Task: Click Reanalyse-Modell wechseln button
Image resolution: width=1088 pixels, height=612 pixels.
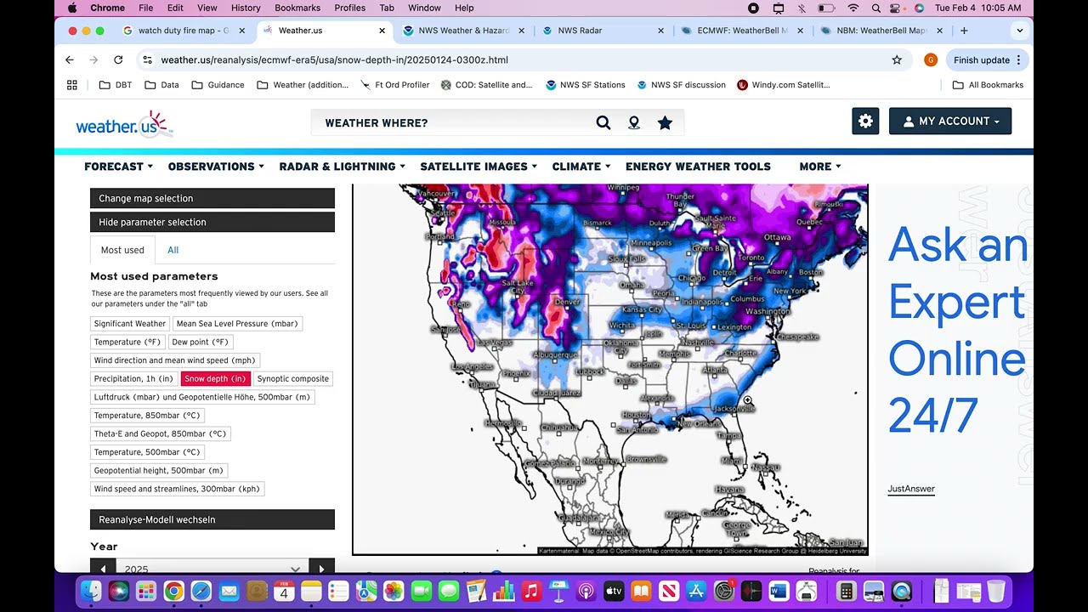Action: (x=212, y=519)
